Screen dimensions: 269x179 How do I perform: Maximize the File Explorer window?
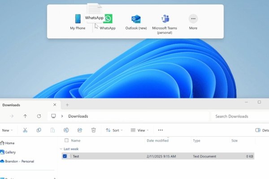pyautogui.click(x=259, y=102)
